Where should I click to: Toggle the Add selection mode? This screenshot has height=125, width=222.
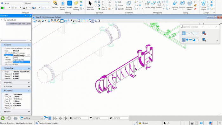[x=187, y=40]
